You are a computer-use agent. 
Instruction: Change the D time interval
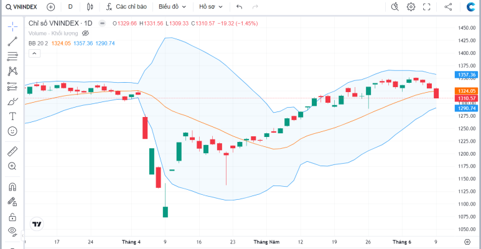click(x=70, y=7)
